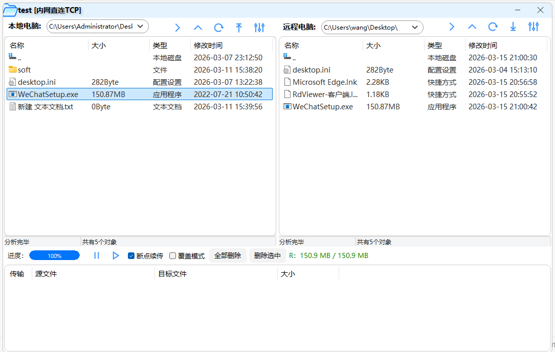The height and width of the screenshot is (352, 555).
Task: Click the remote panel download arrow icon
Action: coord(513,27)
